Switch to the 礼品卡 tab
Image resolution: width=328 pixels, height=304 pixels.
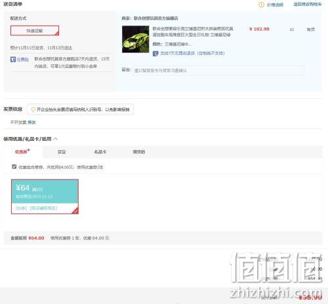100,152
